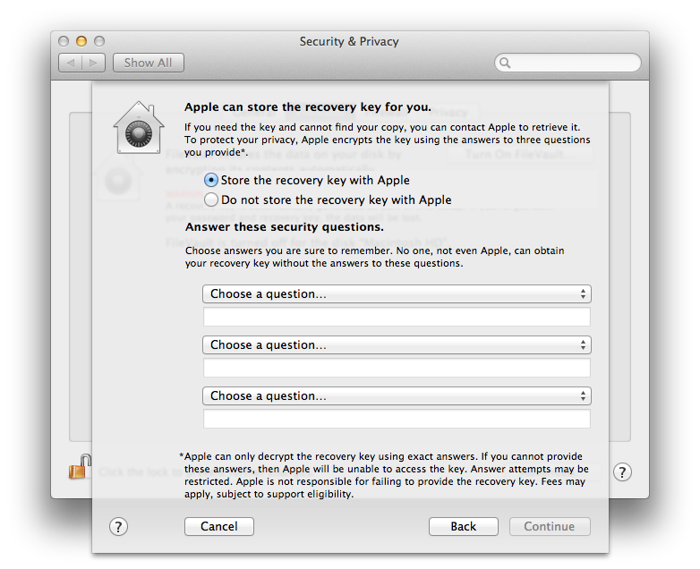Focus the System Preferences search field
700x569 pixels.
(568, 63)
